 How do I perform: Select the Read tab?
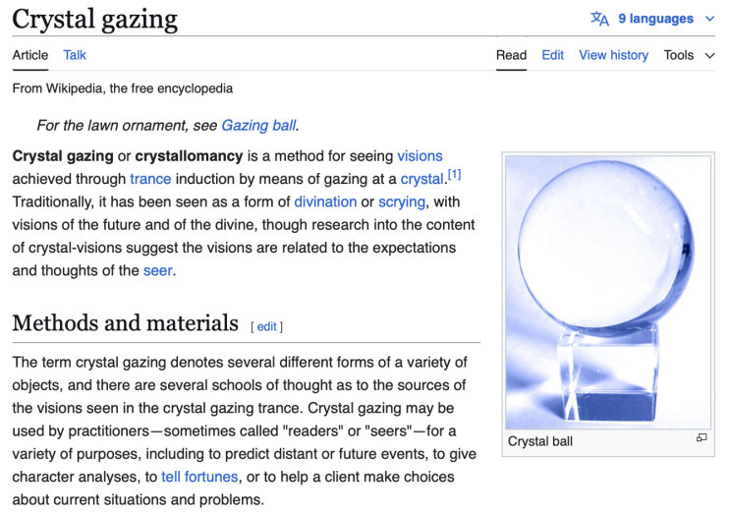511,55
